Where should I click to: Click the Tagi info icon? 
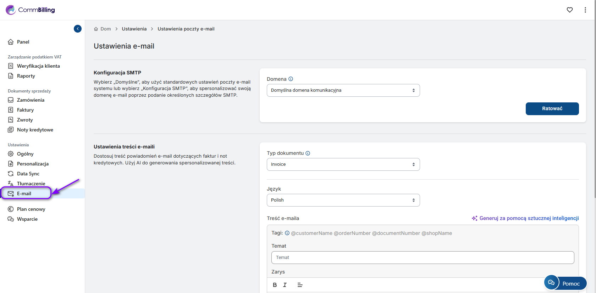point(287,233)
